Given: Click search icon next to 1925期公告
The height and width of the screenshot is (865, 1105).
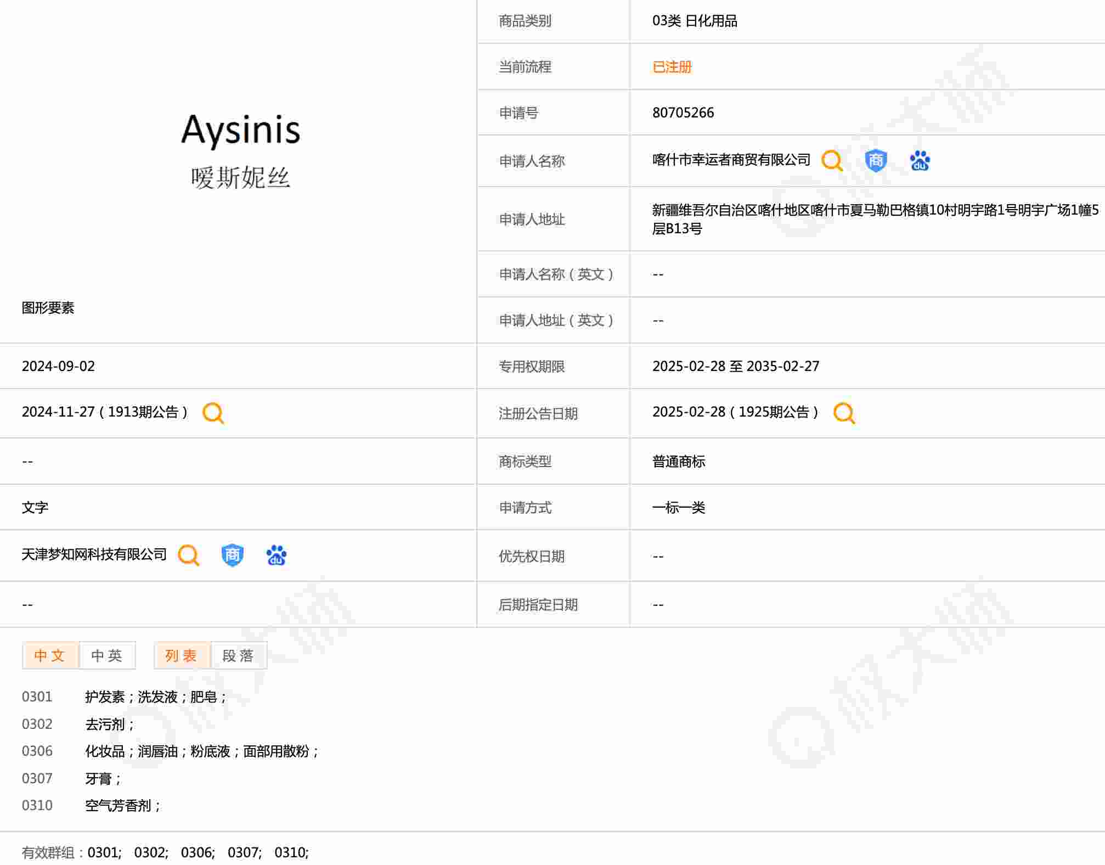Looking at the screenshot, I should 844,413.
